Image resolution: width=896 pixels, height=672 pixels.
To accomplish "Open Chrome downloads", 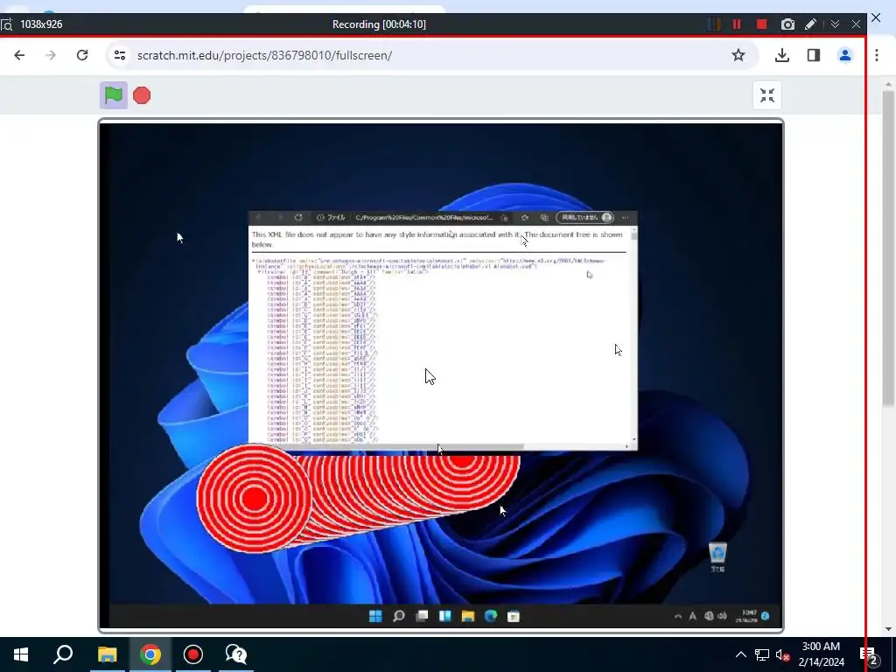I will click(782, 55).
